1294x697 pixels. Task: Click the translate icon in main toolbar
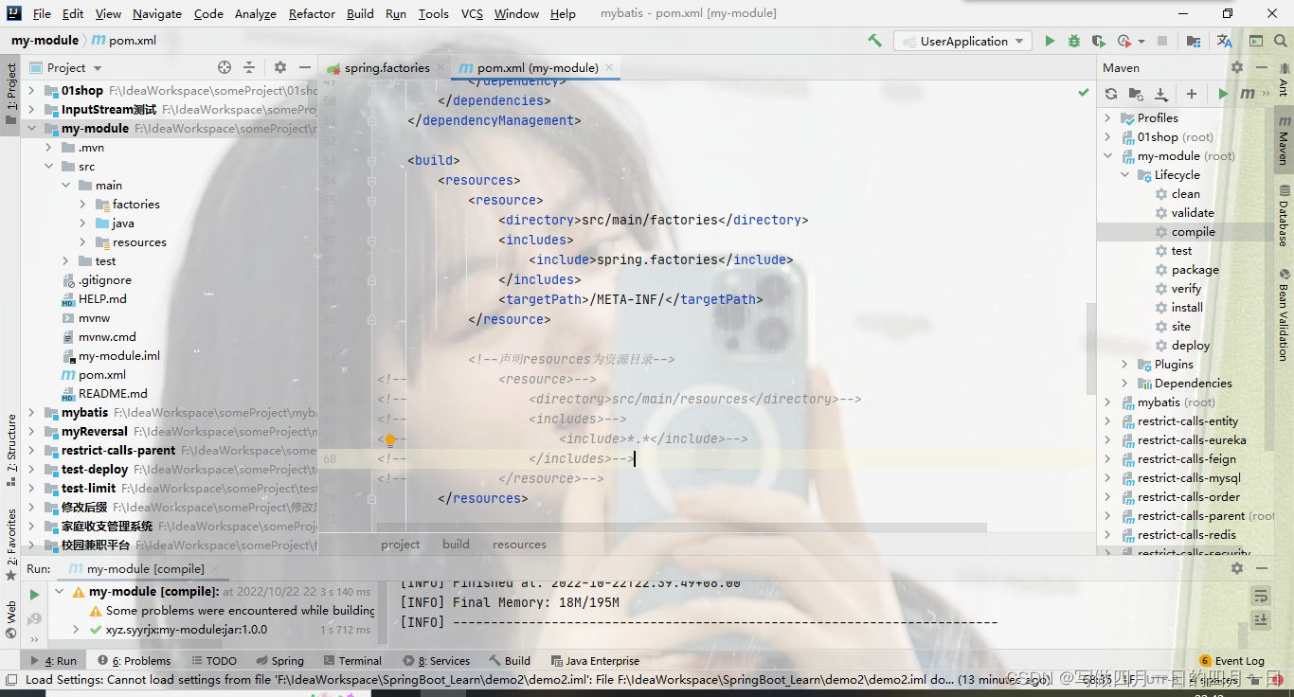[1225, 41]
